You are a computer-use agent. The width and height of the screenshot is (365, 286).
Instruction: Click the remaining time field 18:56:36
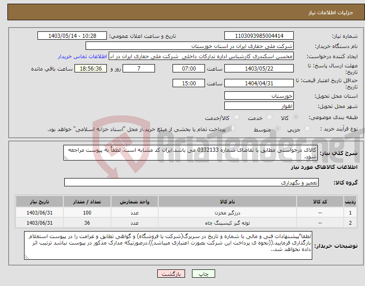click(x=91, y=68)
